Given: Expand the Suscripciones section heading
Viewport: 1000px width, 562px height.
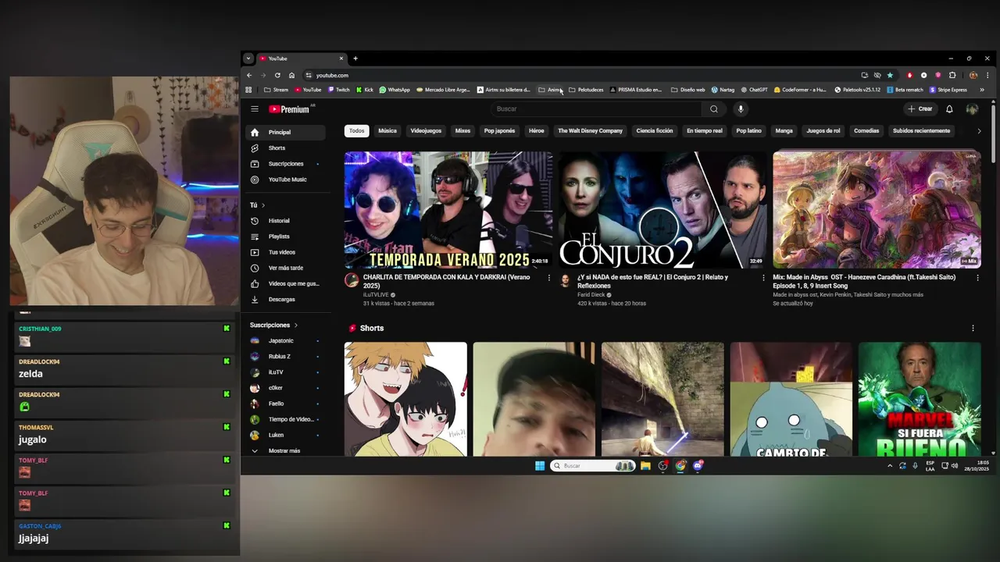Looking at the screenshot, I should [273, 325].
